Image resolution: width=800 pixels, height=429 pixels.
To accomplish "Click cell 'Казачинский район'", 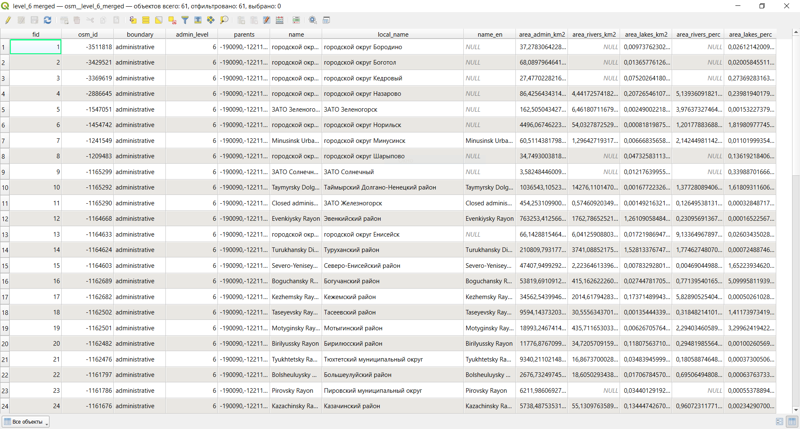I will 393,406.
